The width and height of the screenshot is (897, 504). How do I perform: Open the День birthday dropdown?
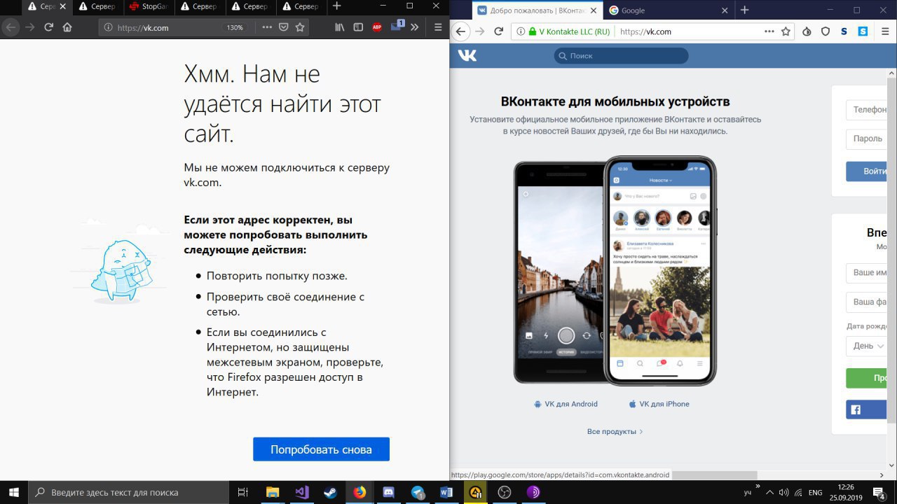(868, 346)
